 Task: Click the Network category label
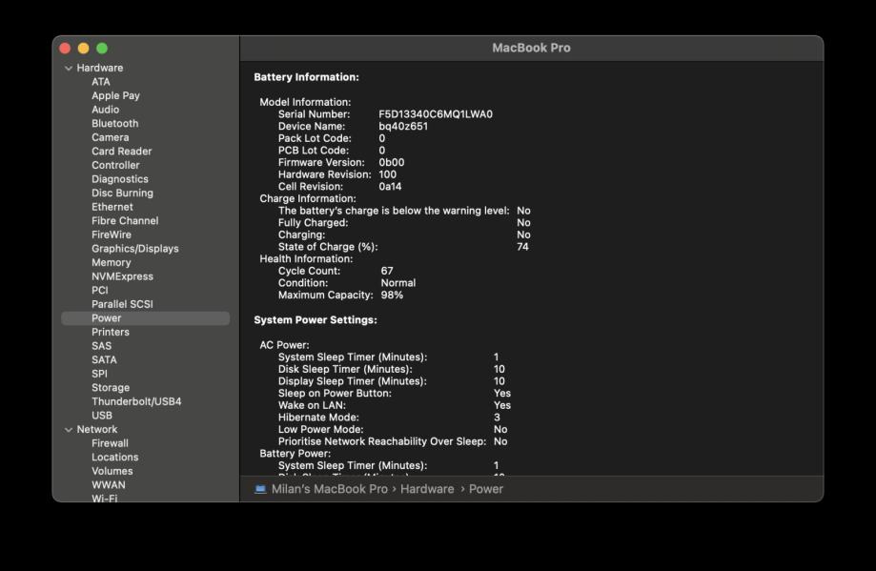96,429
